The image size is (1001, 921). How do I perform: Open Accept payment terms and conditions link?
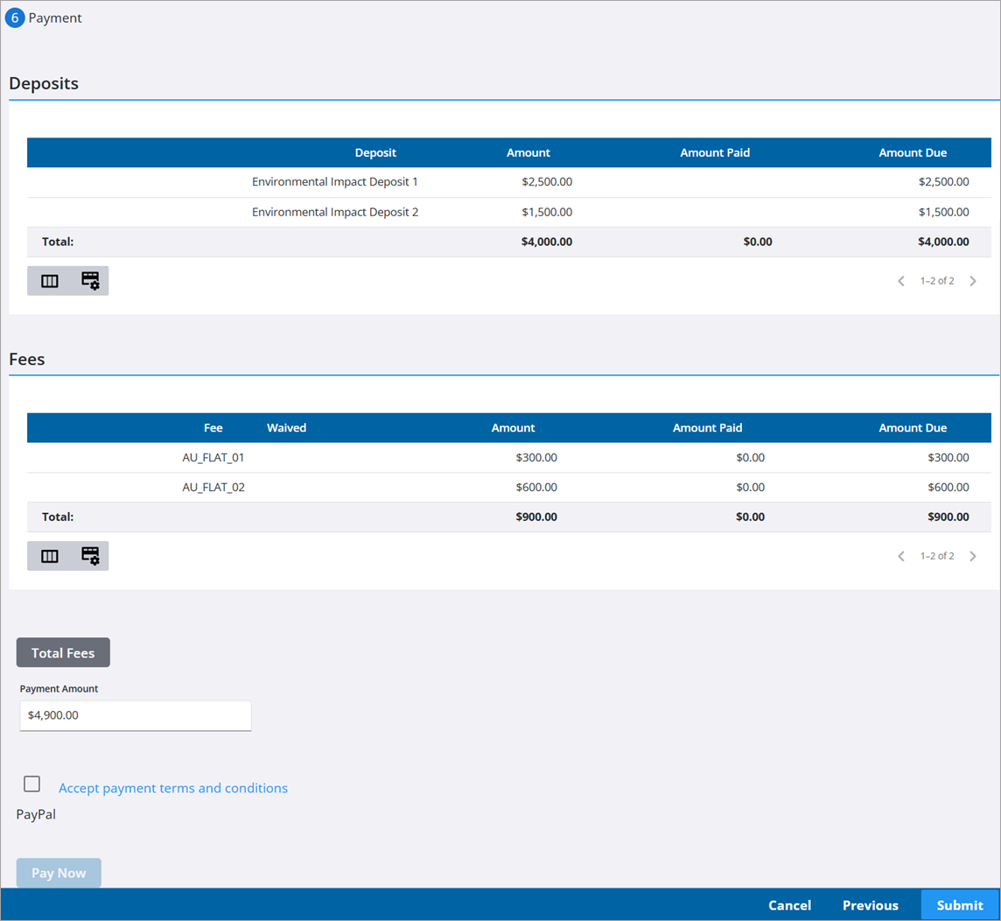coord(173,788)
